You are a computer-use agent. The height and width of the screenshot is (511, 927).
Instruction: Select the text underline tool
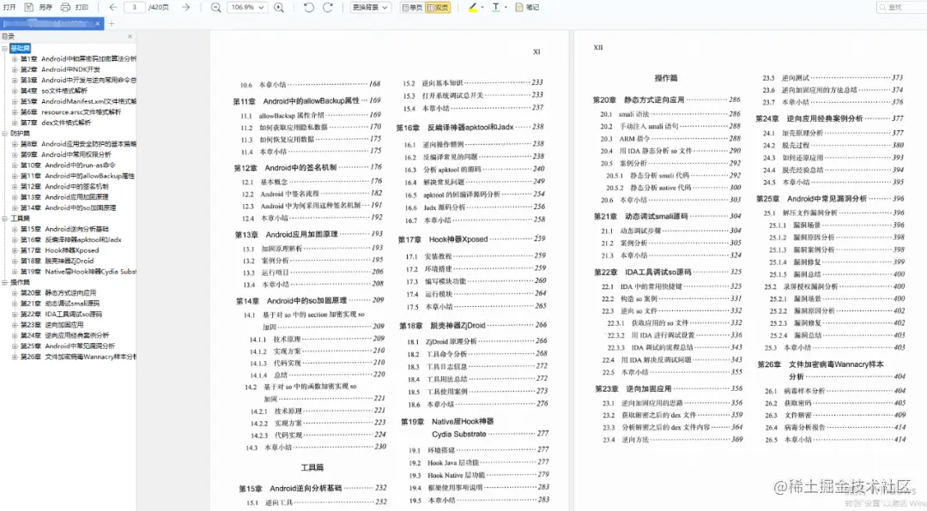[496, 7]
